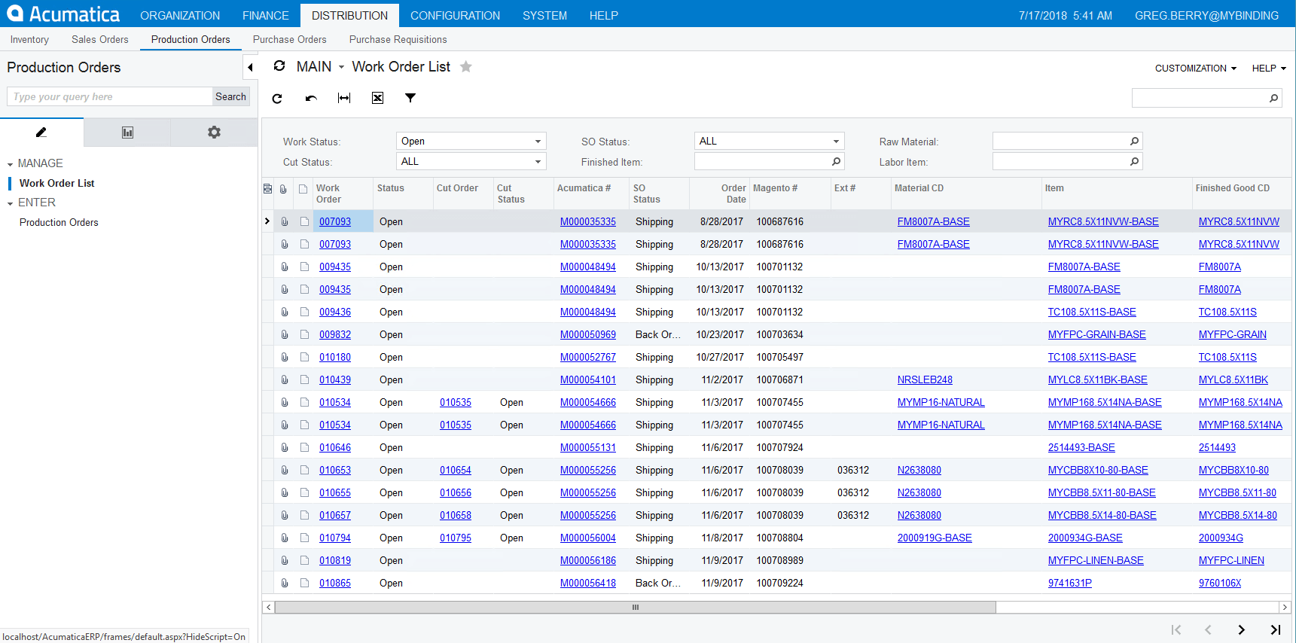Click the notes icon column header
Image resolution: width=1296 pixels, height=643 pixels.
point(303,189)
